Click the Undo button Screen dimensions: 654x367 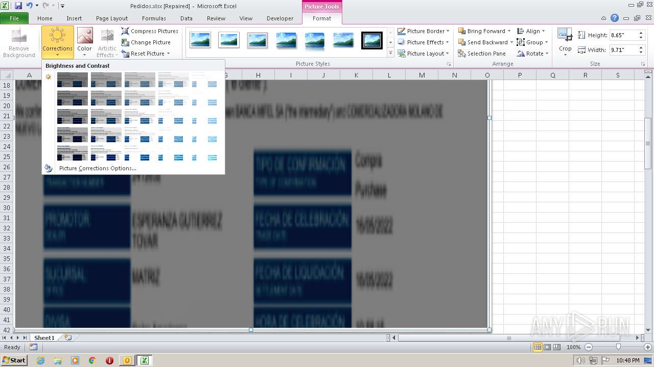pos(29,6)
